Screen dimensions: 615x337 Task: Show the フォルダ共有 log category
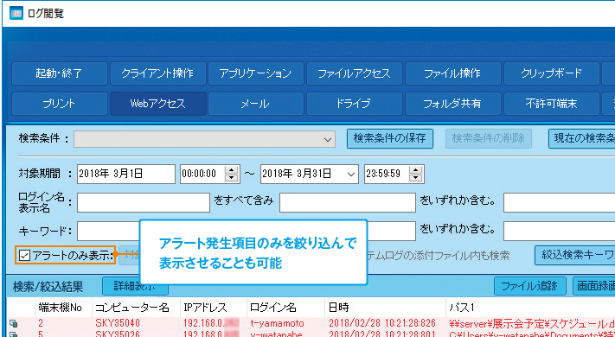(452, 104)
